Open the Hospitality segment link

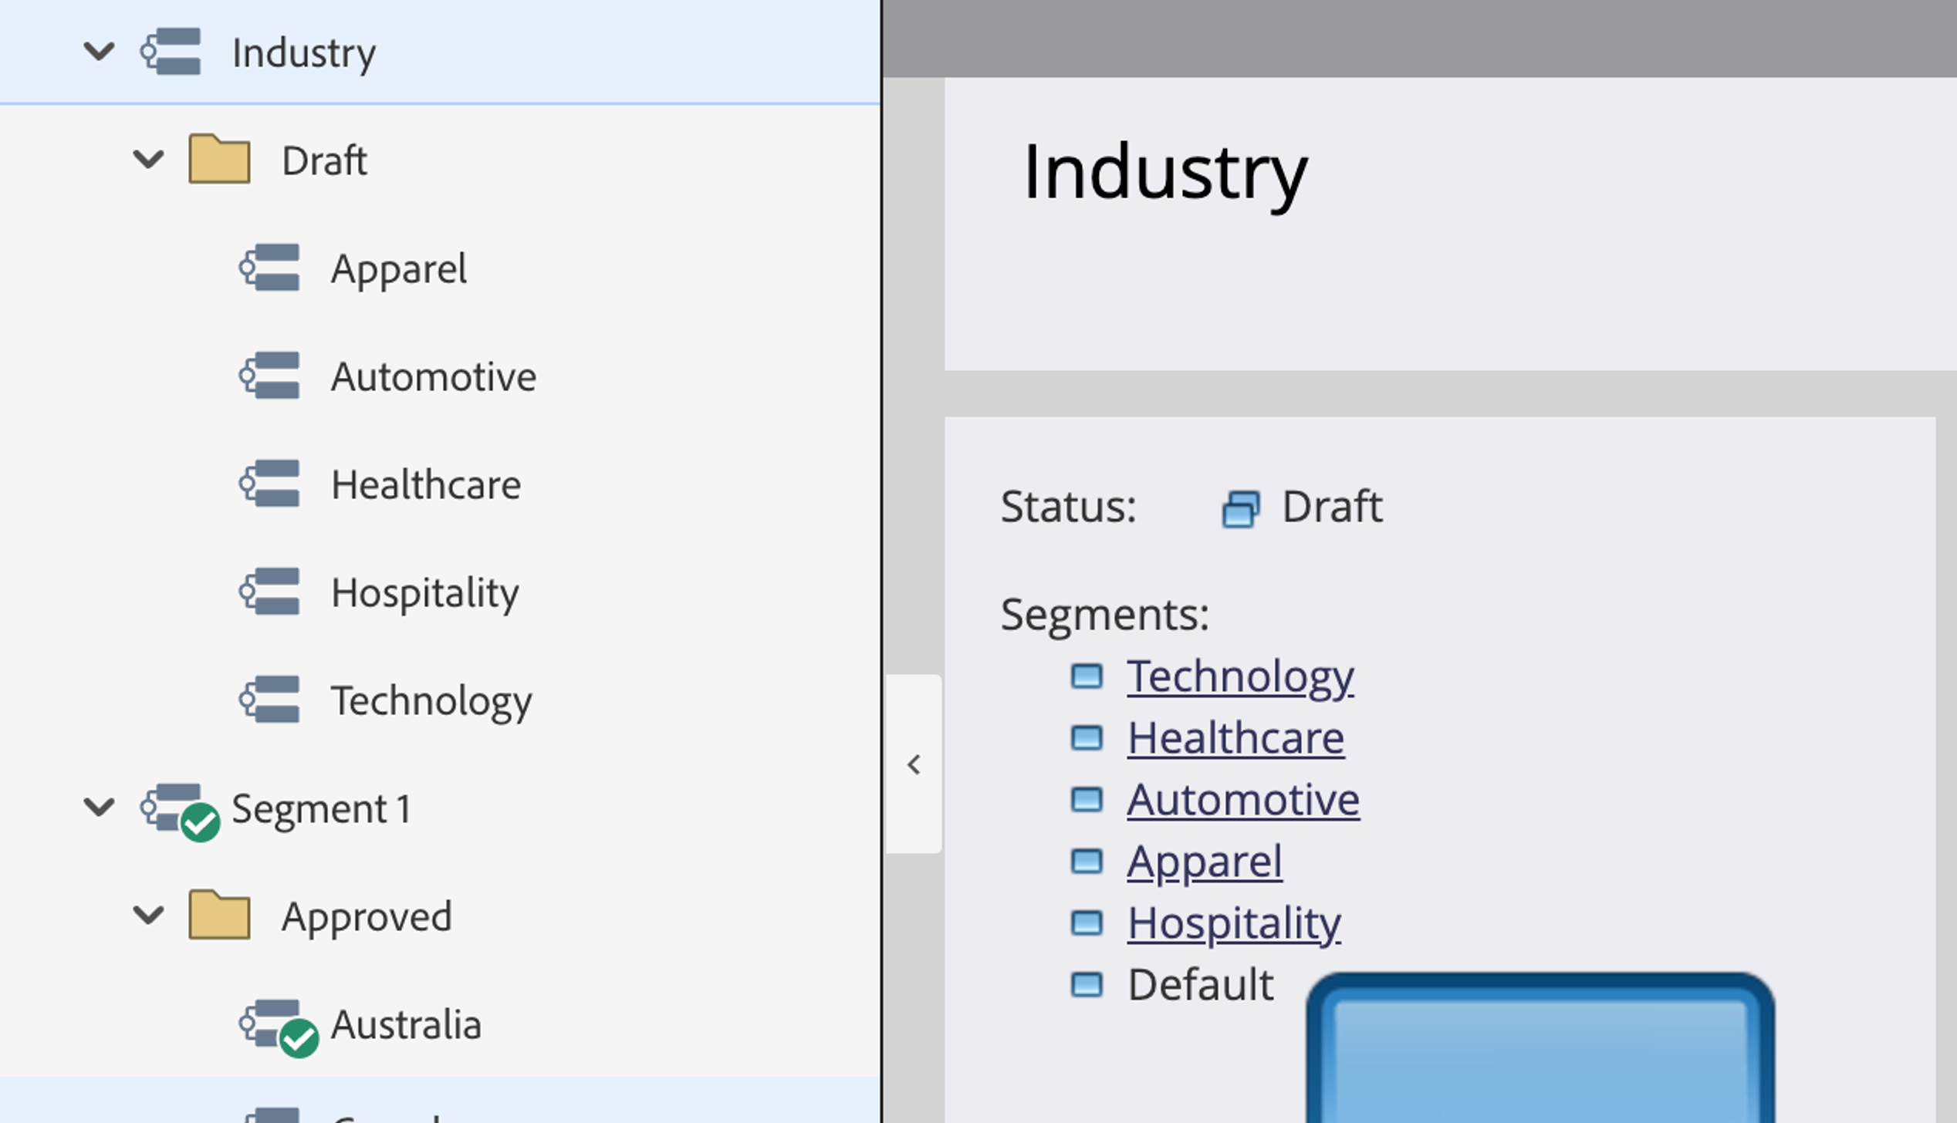[x=1233, y=923]
